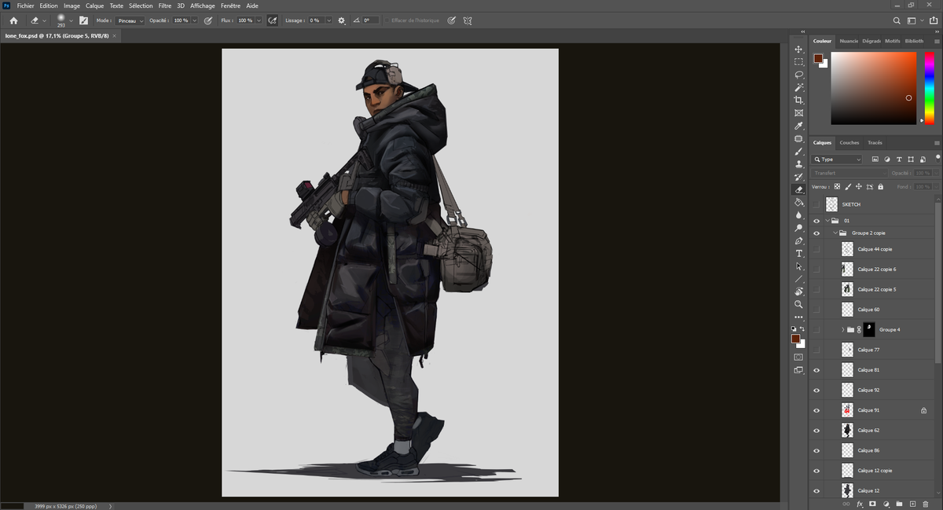Select the Clone Stamp tool
The image size is (943, 510).
[x=799, y=163]
